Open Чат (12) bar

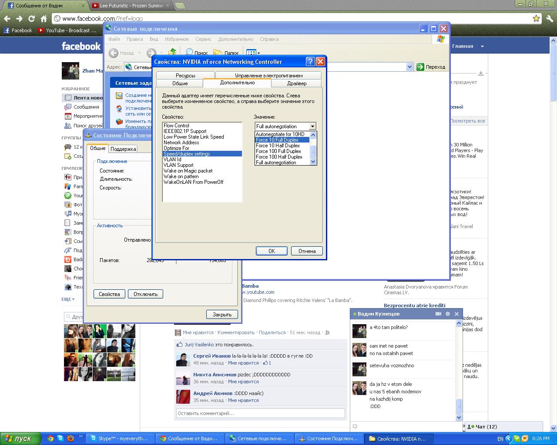[x=503, y=427]
